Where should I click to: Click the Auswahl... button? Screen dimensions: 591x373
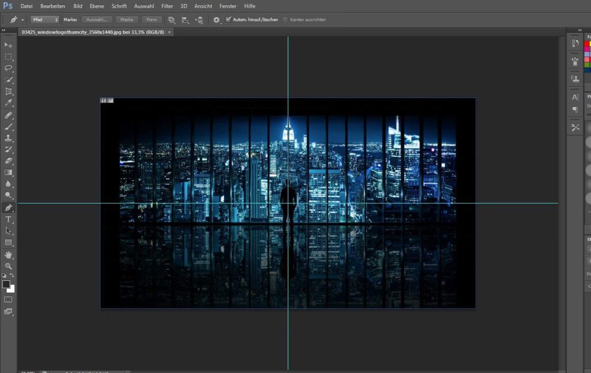(97, 20)
